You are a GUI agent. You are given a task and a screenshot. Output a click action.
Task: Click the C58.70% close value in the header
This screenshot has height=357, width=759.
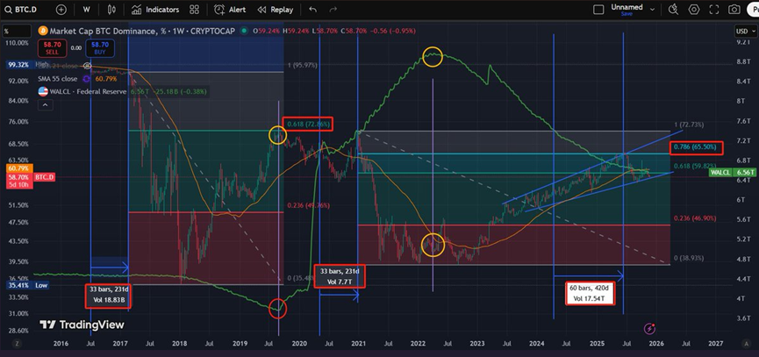pyautogui.click(x=354, y=31)
